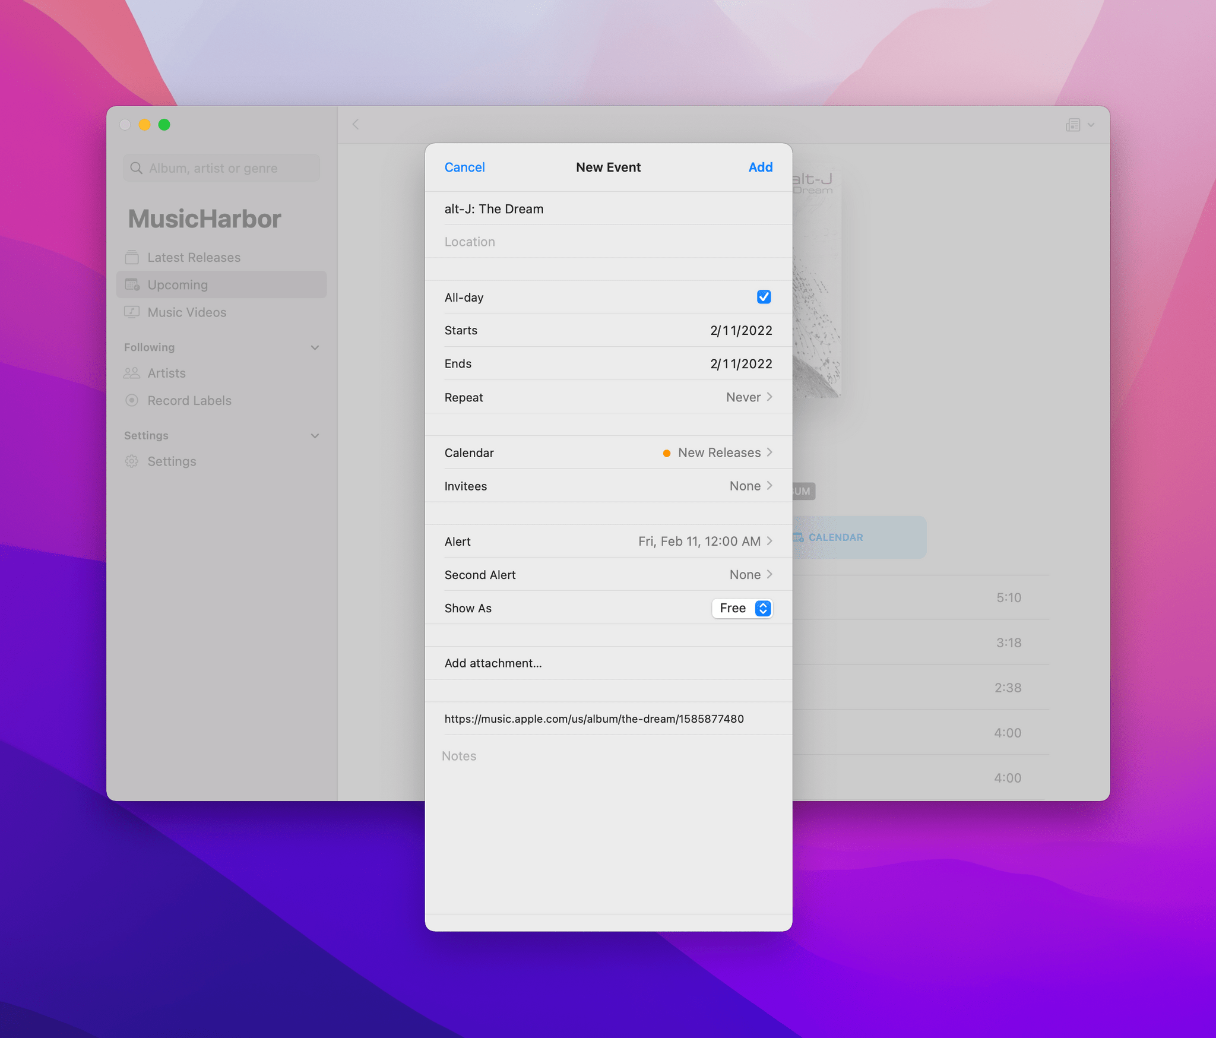Uncheck the All-day checkbox
Image resolution: width=1216 pixels, height=1038 pixels.
point(764,297)
